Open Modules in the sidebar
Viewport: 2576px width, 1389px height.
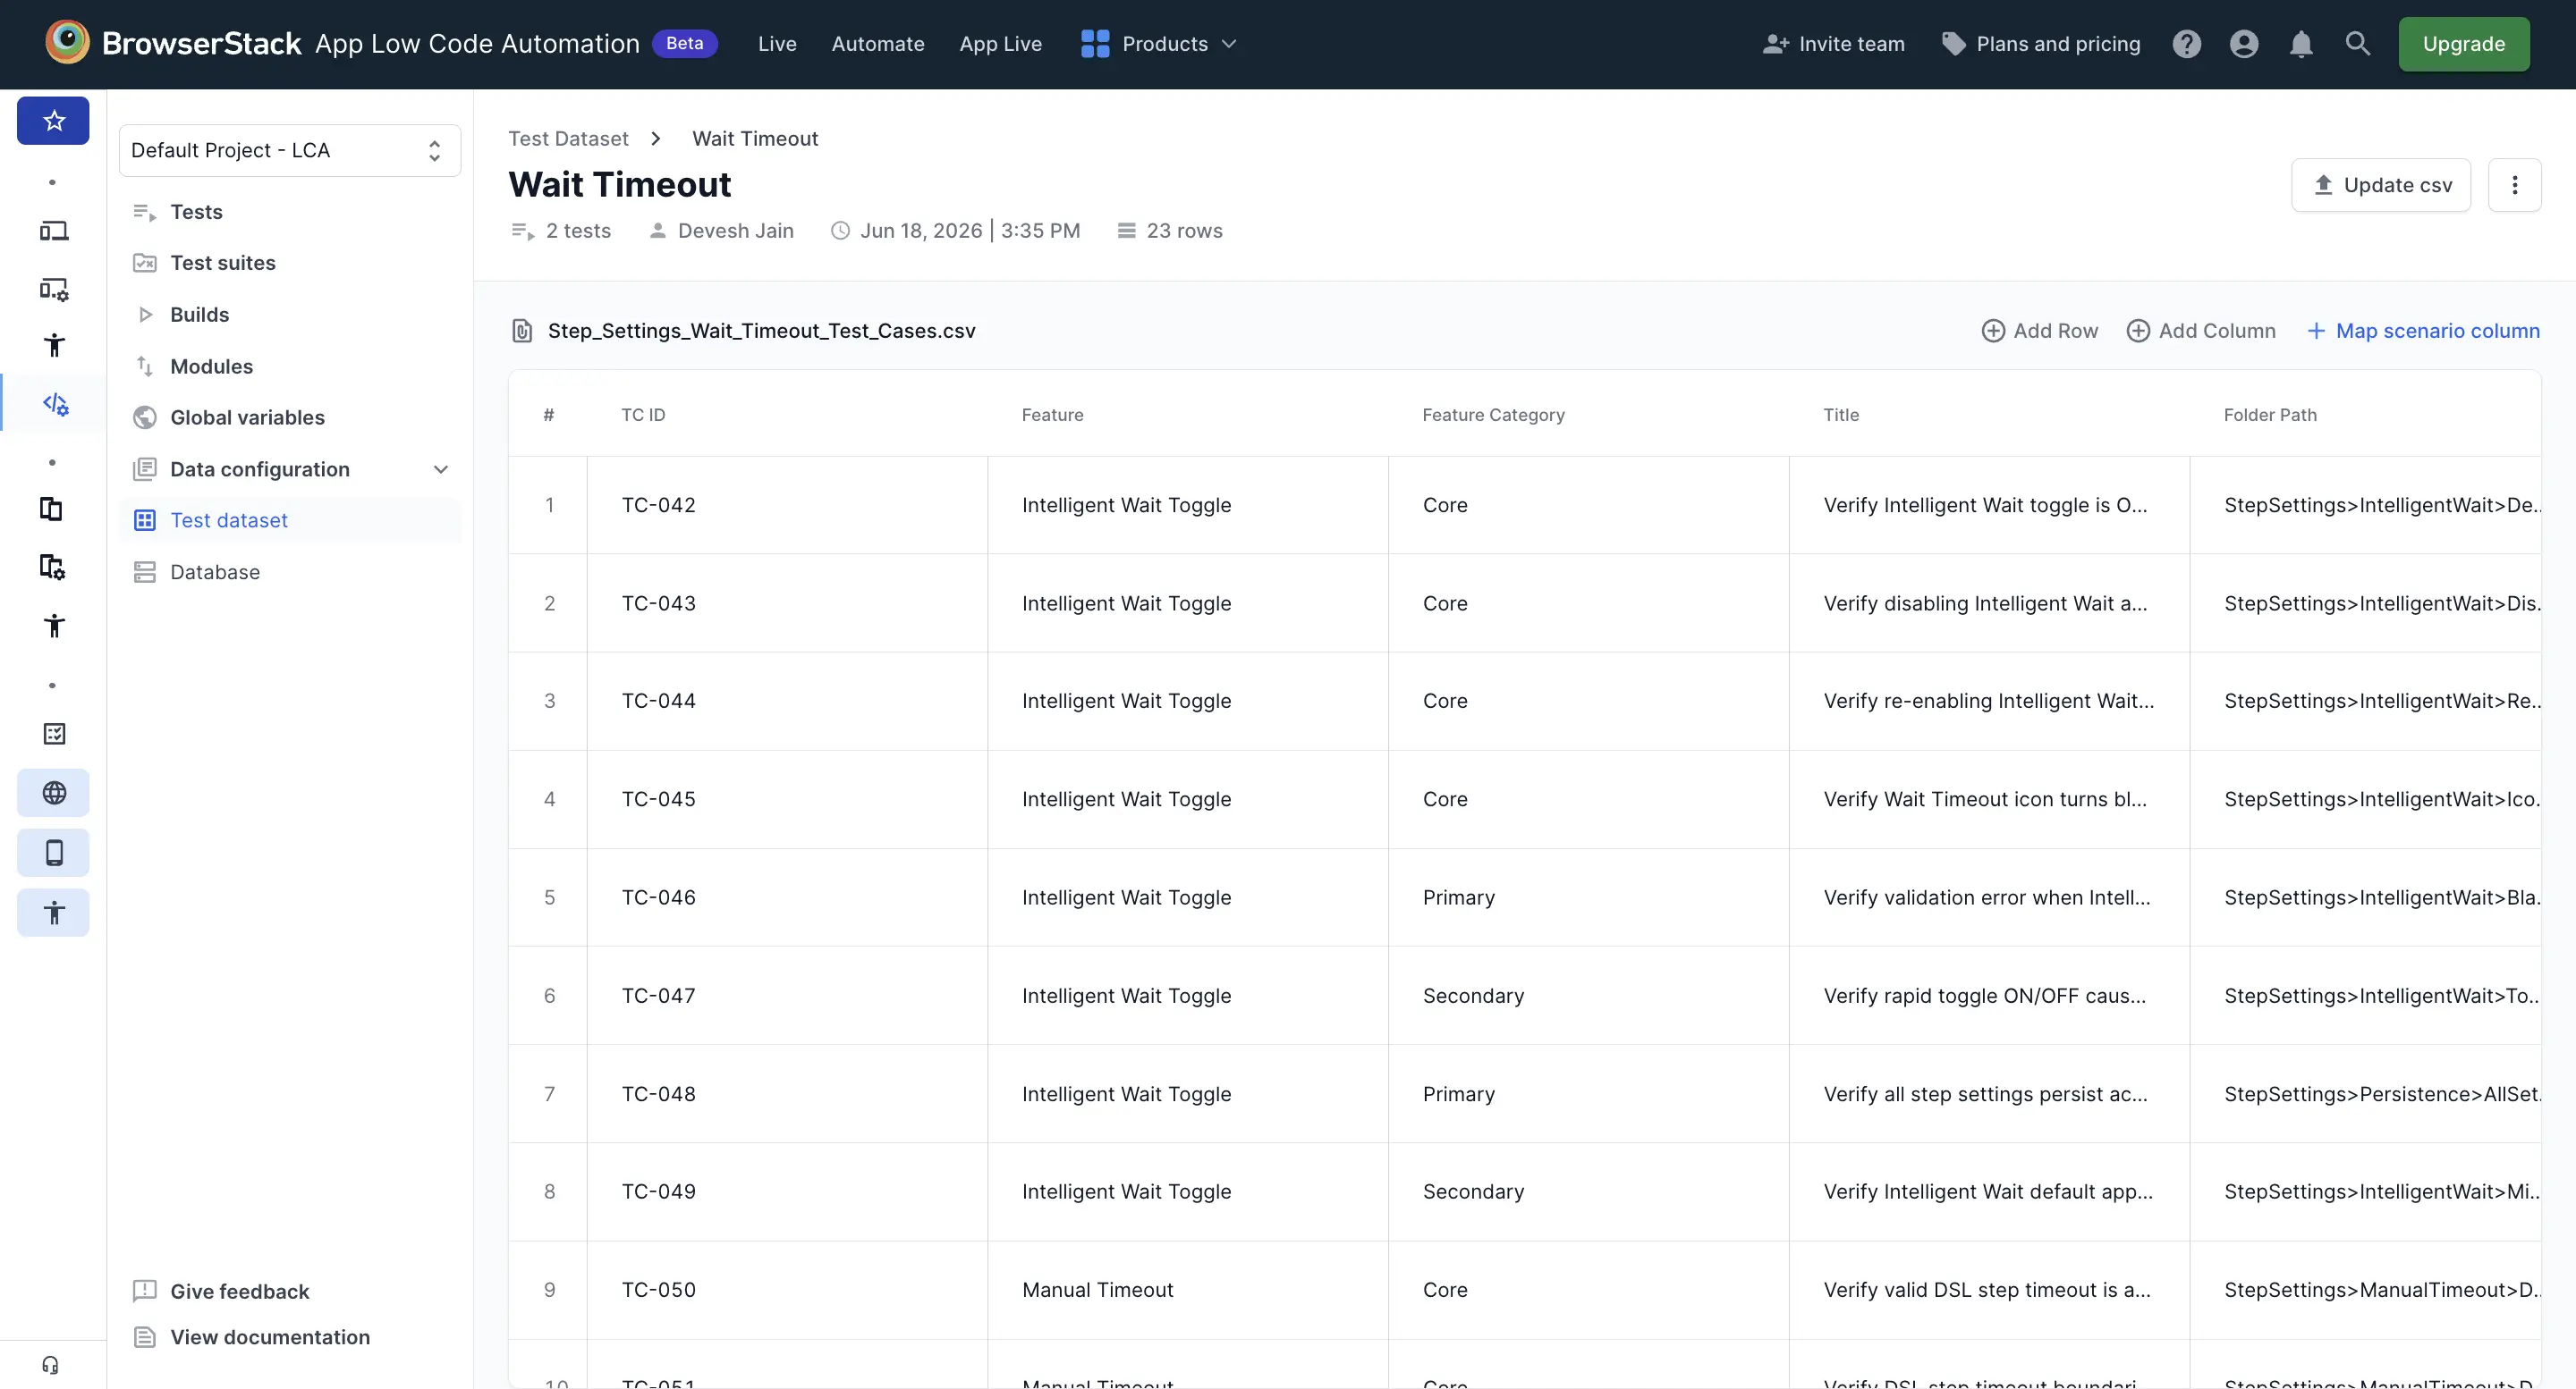click(x=211, y=366)
